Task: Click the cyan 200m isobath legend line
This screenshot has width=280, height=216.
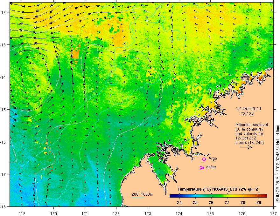Action: pyautogui.click(x=138, y=198)
